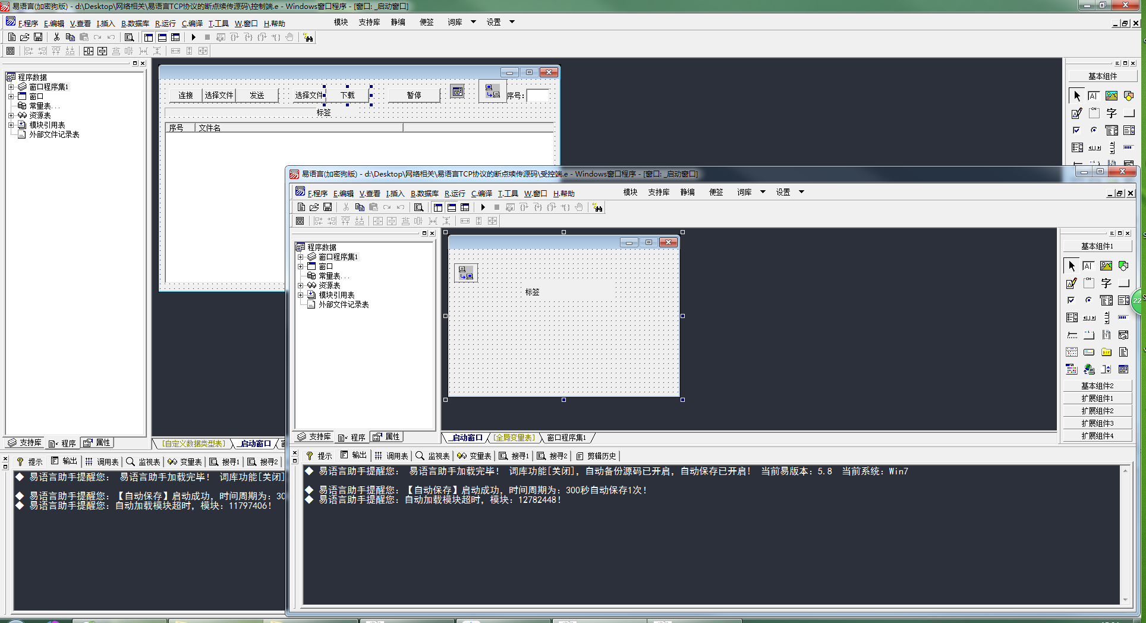
Task: Open 基本组件2 component group
Action: click(x=1097, y=386)
